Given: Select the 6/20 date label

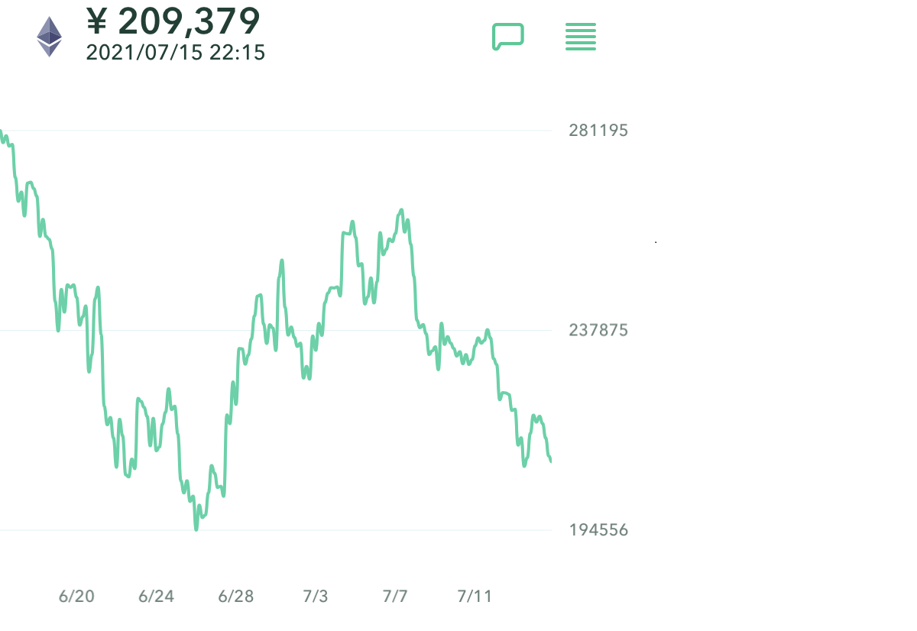Looking at the screenshot, I should click(76, 597).
